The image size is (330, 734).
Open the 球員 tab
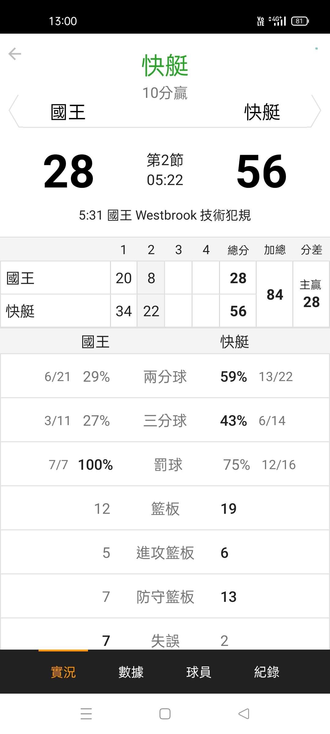[199, 672]
